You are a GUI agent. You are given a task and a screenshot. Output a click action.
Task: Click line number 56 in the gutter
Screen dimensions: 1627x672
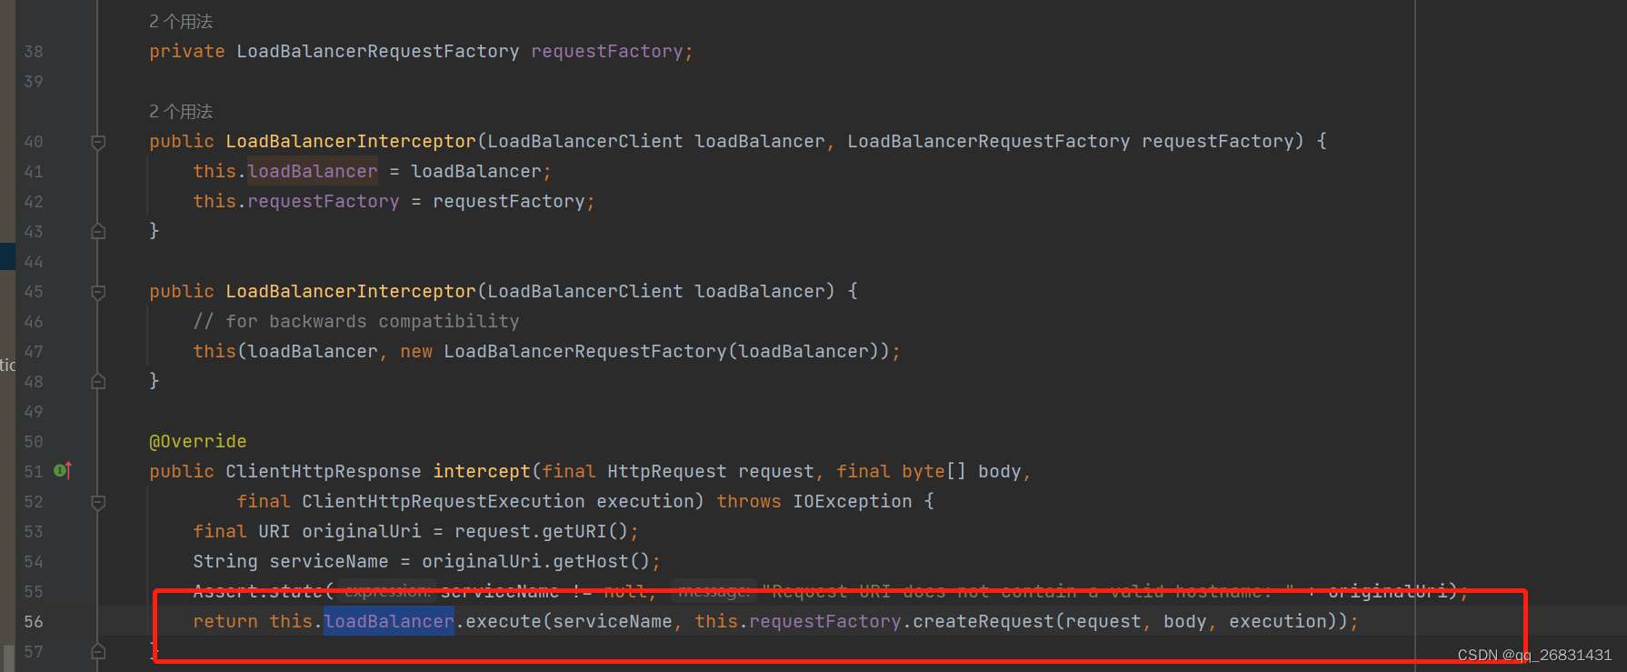point(34,621)
